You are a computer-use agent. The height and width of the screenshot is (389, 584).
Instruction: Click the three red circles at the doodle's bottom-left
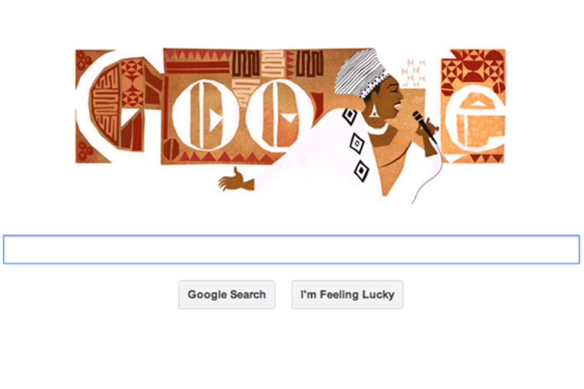coord(85,151)
